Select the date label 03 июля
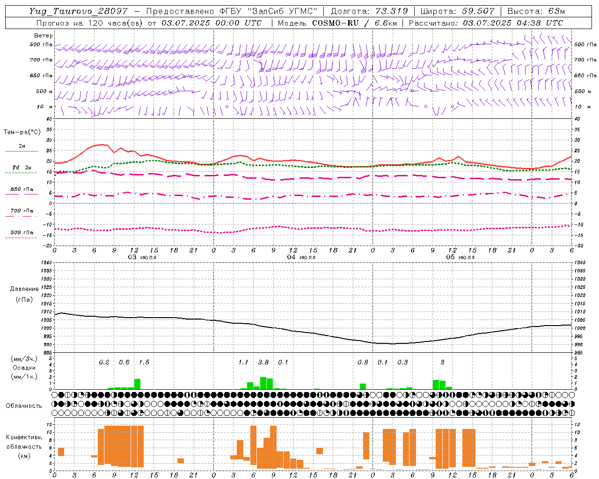The image size is (599, 479). (x=142, y=257)
